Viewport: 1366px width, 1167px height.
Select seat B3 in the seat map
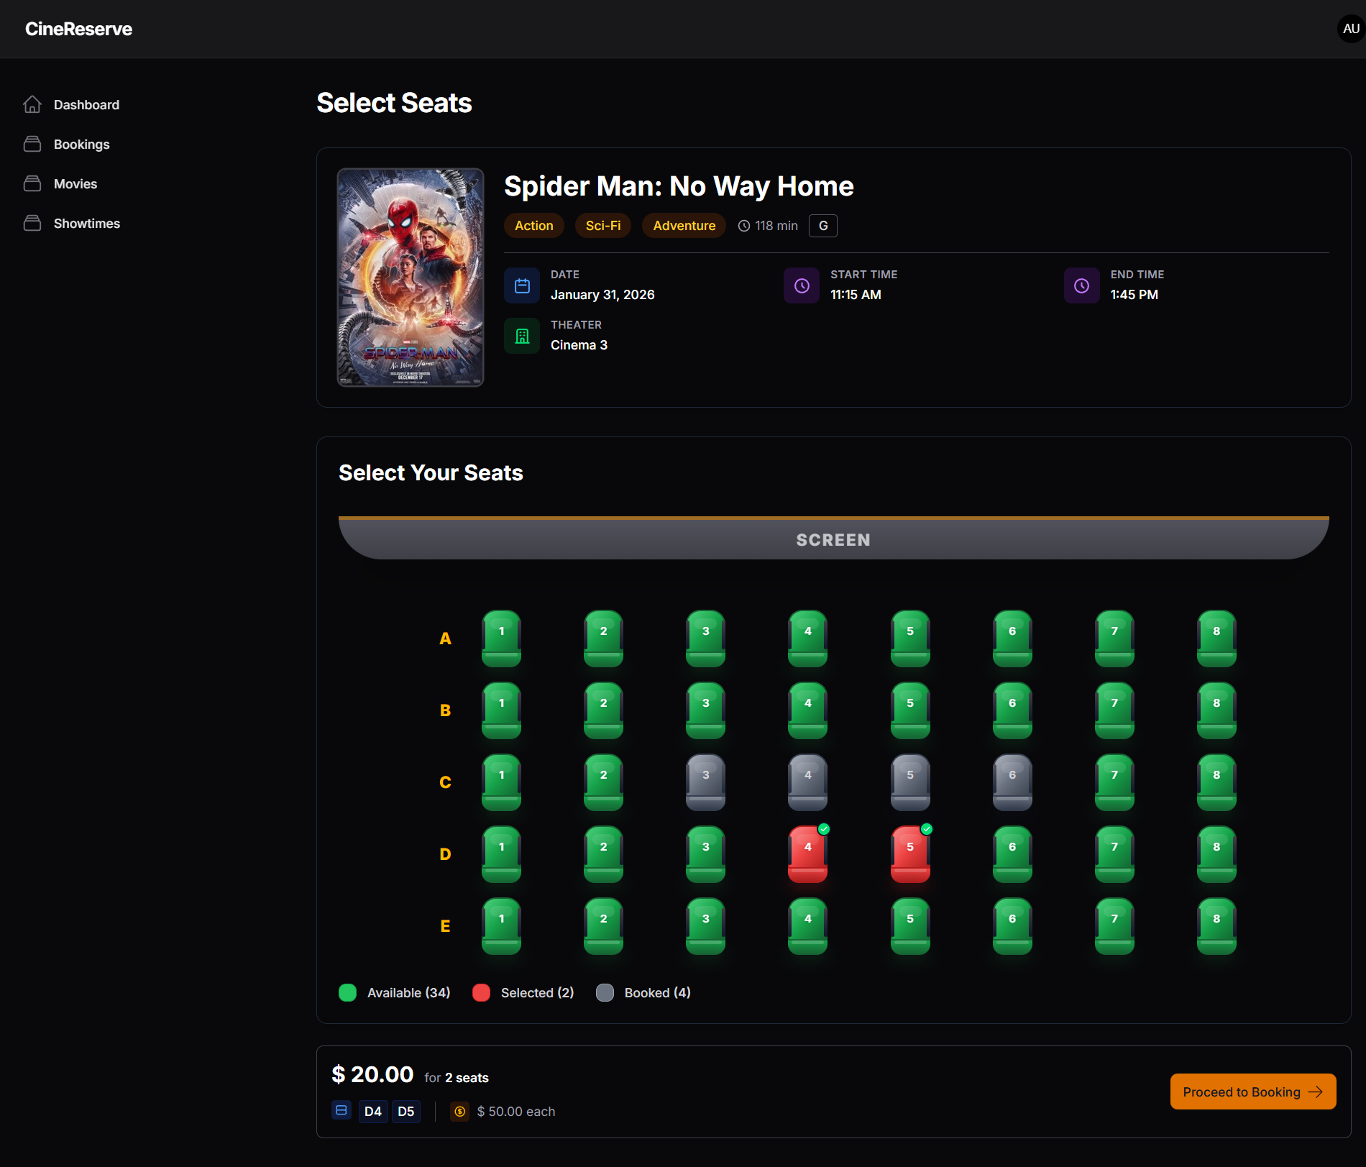pos(705,710)
